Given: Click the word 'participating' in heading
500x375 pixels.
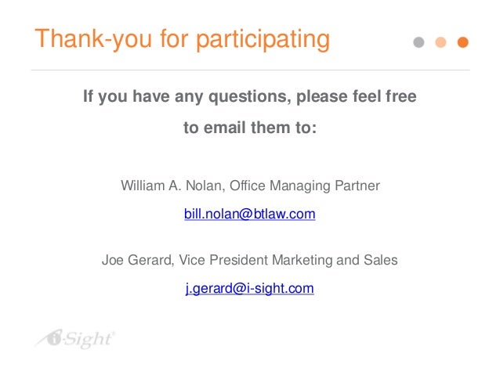Looking at the screenshot, I should [x=263, y=40].
